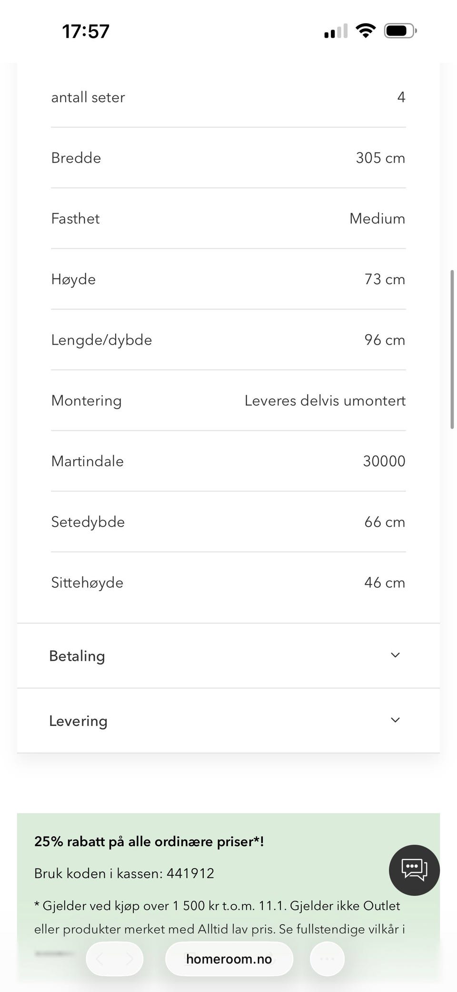Tap the "Leveres delvis umontert" value
Viewport: 457px width, 992px height.
pos(325,400)
